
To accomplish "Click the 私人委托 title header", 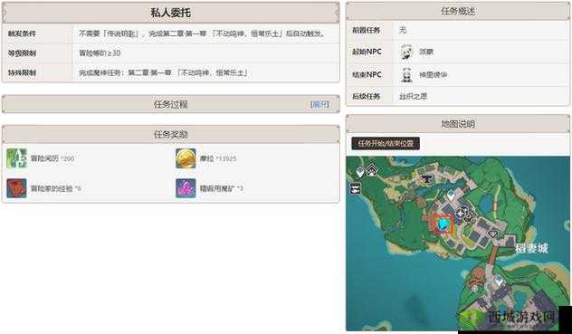I will tap(171, 13).
